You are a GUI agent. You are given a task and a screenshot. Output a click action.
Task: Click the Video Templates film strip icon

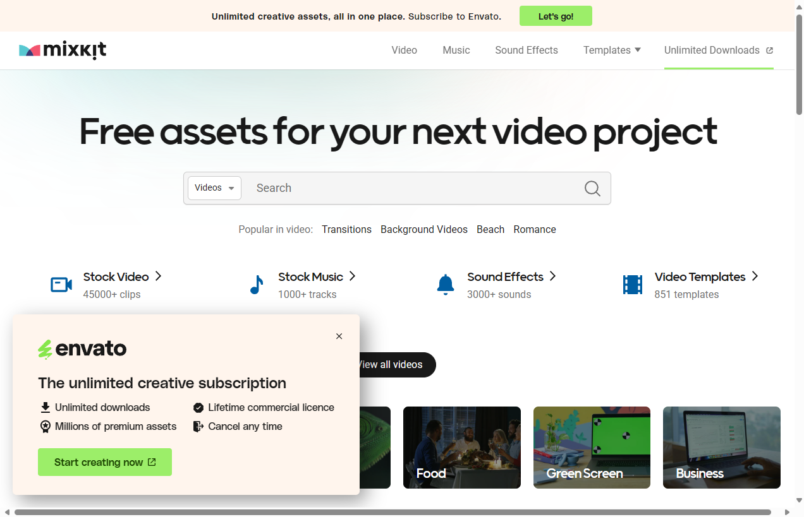pyautogui.click(x=632, y=285)
